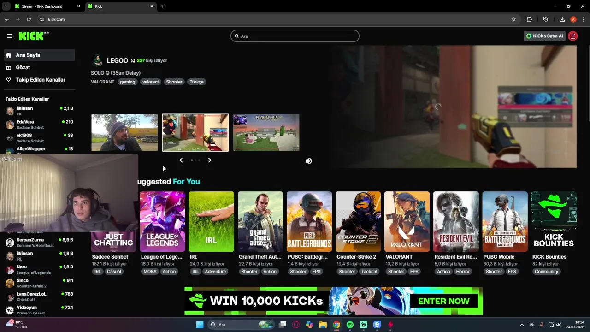This screenshot has width=590, height=332.
Task: Open KICK Bounties category card
Action: [554, 221]
